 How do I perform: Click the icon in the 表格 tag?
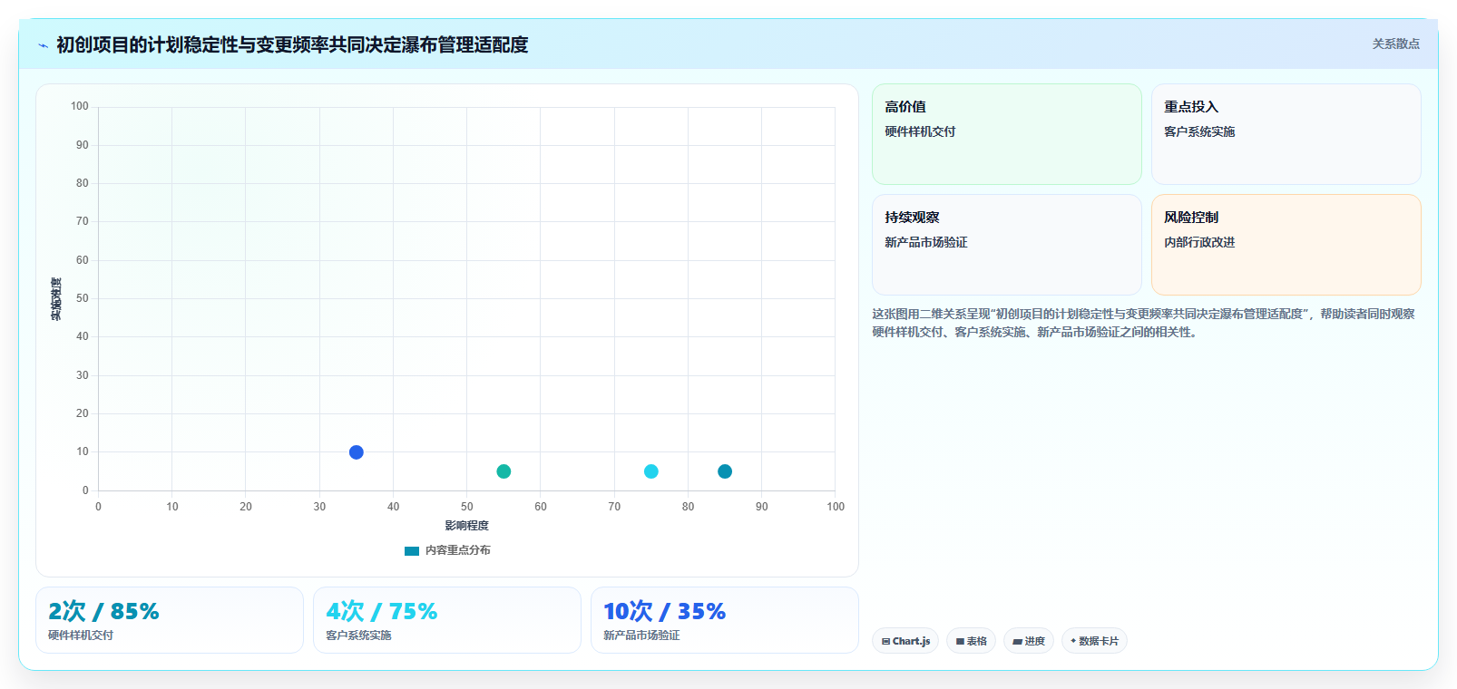[960, 641]
